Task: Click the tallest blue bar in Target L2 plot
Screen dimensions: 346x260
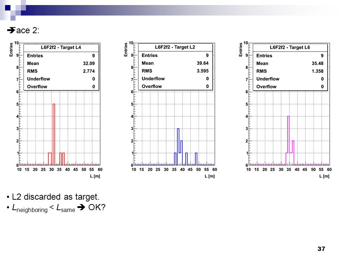Action: click(x=178, y=147)
